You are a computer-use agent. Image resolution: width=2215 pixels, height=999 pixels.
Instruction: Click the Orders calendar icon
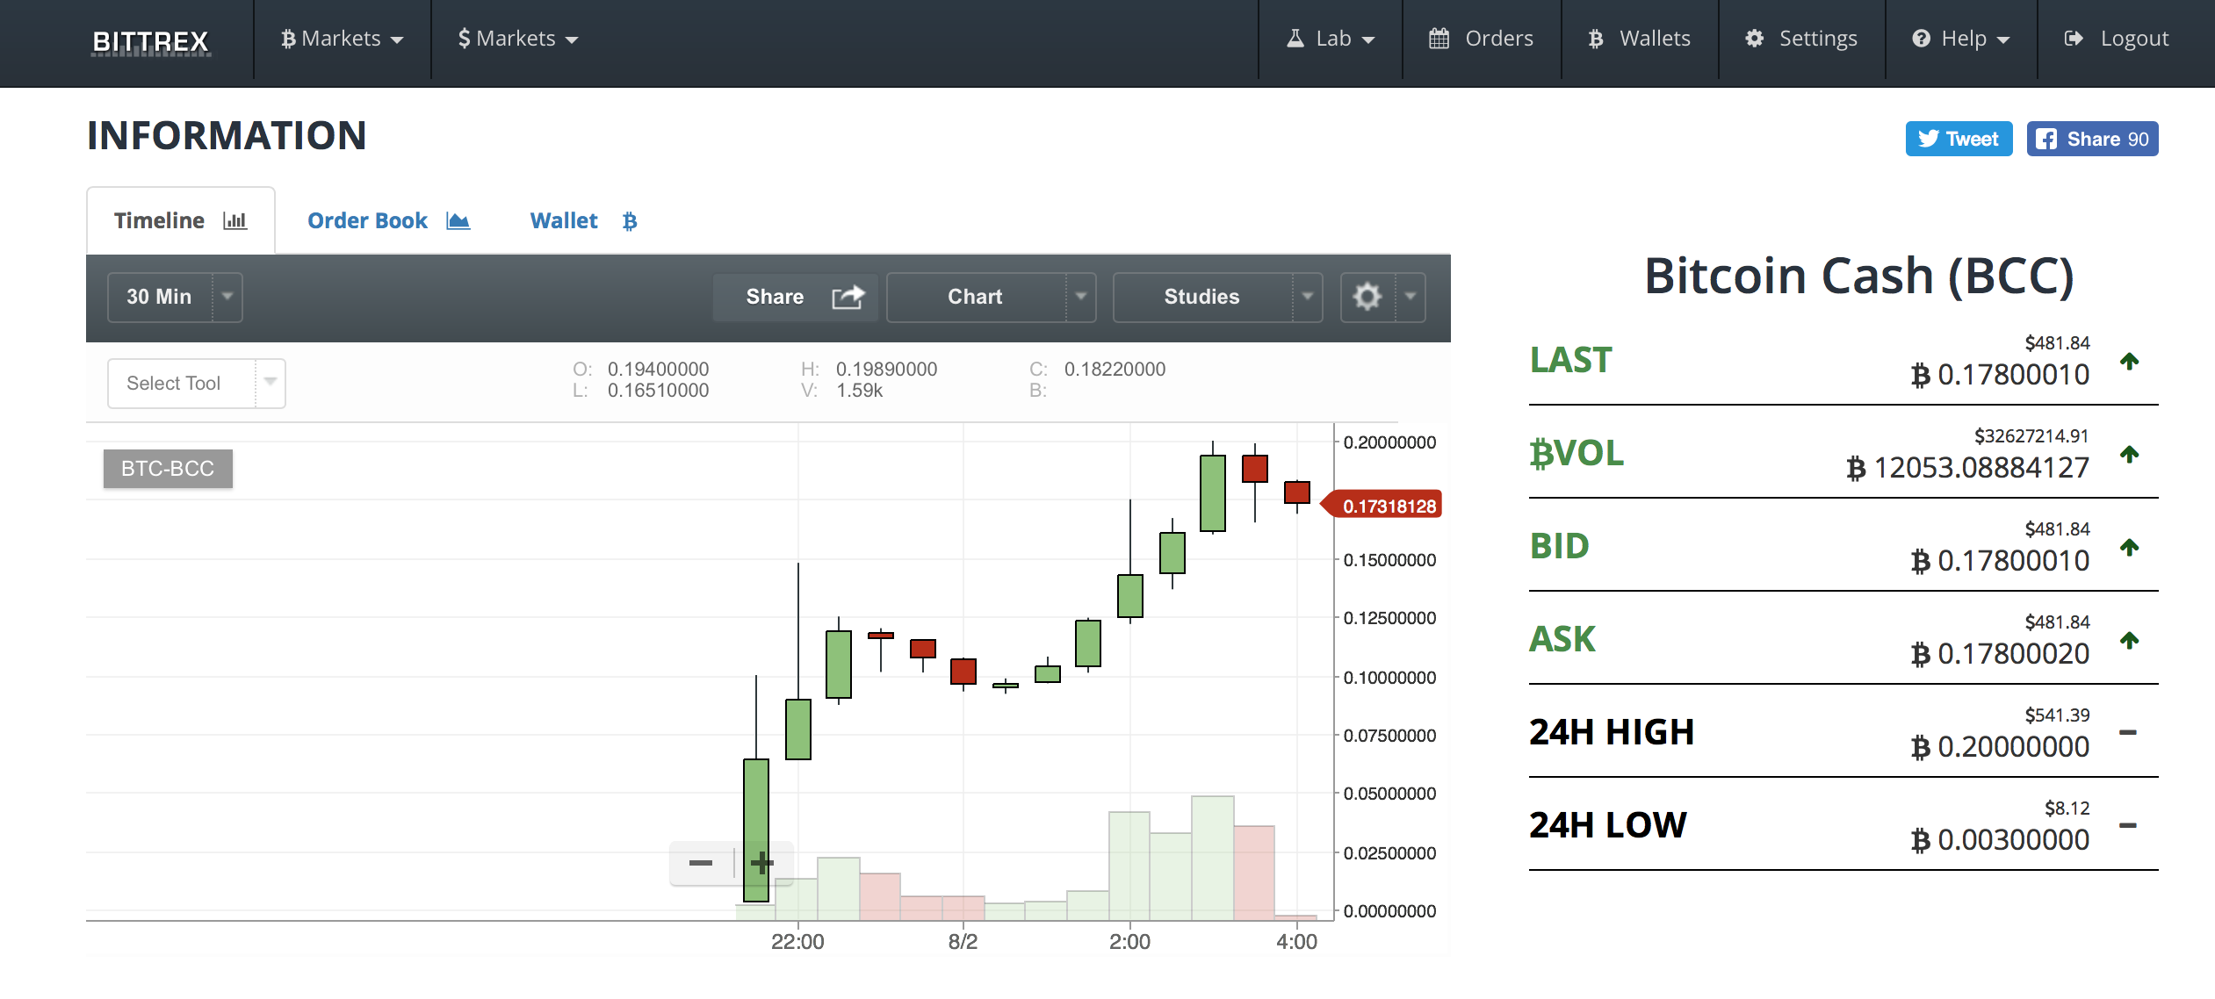(1439, 39)
